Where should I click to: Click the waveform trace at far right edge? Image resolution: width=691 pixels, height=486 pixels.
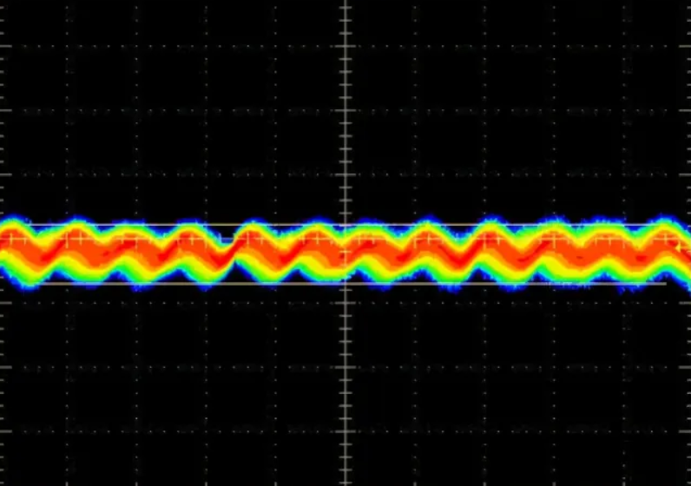tap(686, 247)
